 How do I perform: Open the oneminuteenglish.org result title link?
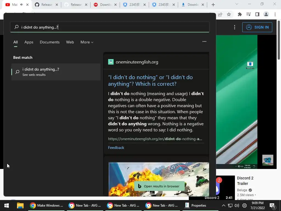click(150, 80)
